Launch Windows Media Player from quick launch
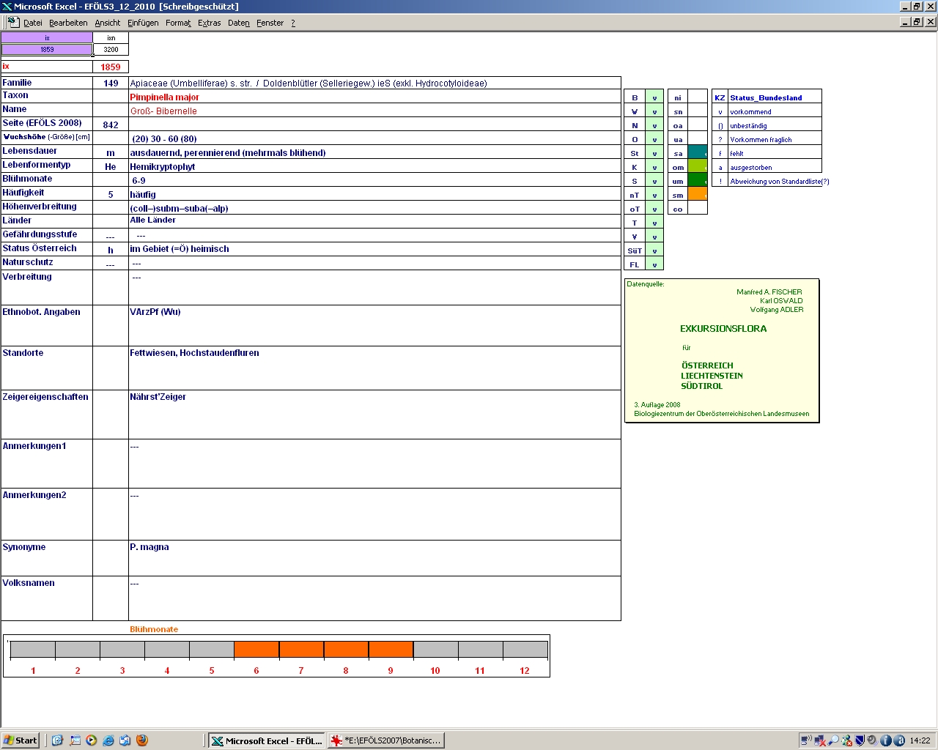Viewport: 938px width, 750px height. [91, 740]
